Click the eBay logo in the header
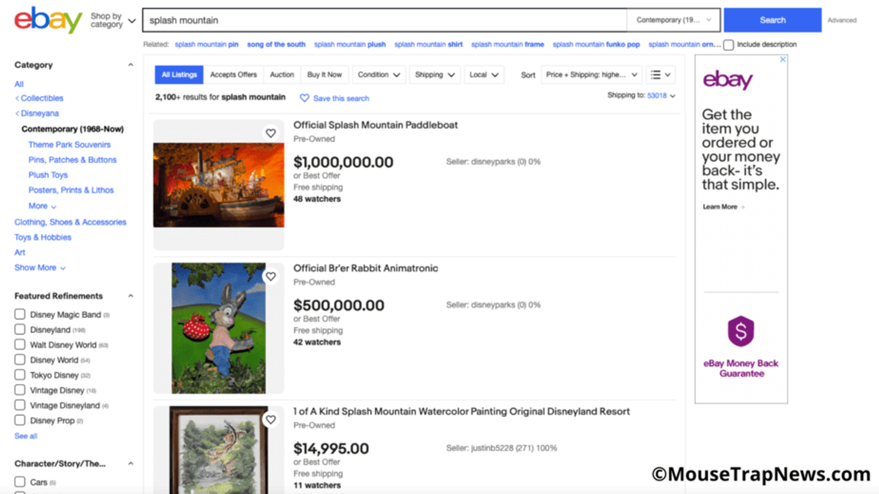The image size is (879, 494). point(48,20)
